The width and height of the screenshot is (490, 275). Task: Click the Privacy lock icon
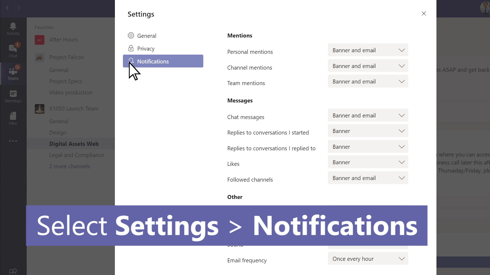point(131,48)
